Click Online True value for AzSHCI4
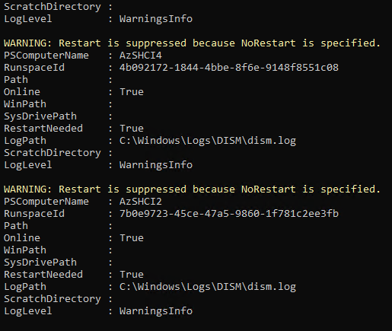Image resolution: width=392 pixels, height=331 pixels. [132, 92]
